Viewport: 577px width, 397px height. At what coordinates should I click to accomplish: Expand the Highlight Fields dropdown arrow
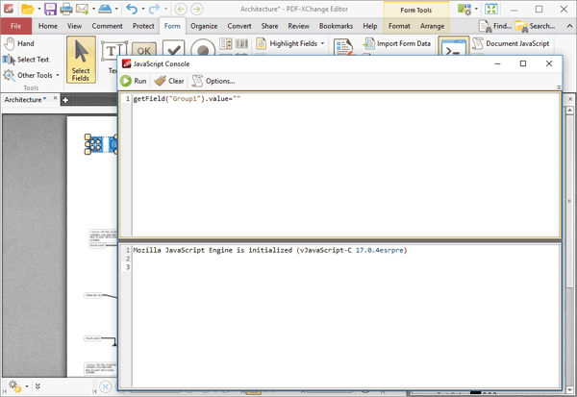coord(323,43)
